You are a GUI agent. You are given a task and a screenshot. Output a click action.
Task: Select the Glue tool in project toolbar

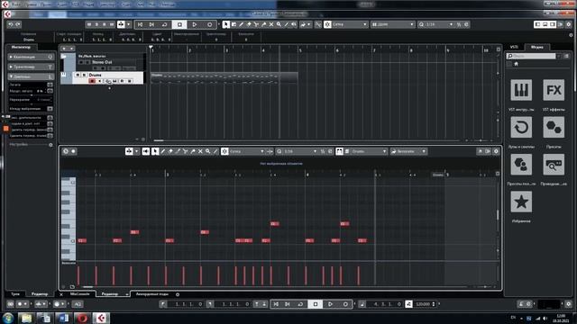click(263, 24)
